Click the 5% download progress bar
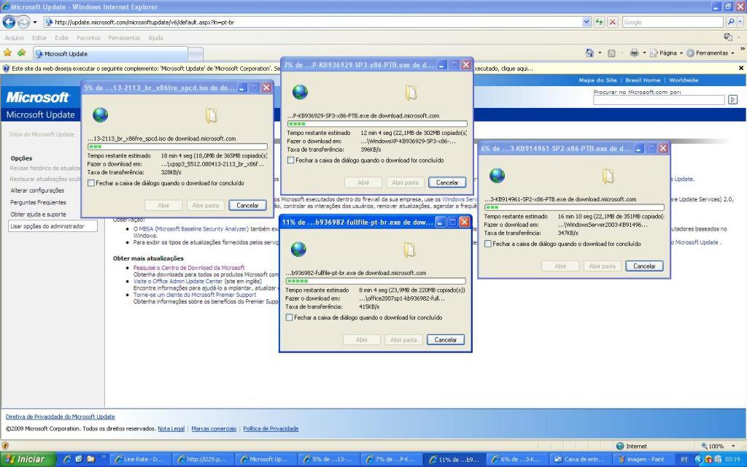747x467 pixels. pos(177,147)
